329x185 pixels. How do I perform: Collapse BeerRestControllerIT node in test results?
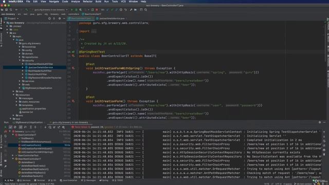[x=13, y=159]
